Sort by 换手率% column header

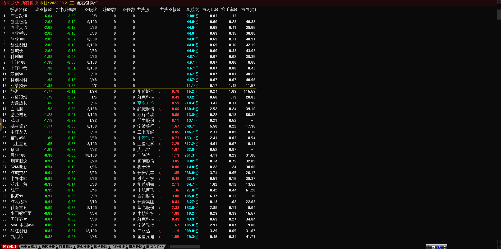tap(229, 10)
